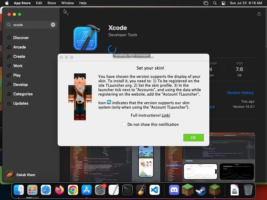The width and height of the screenshot is (267, 200).
Task: Open Visual Studio Code from Dock
Action: [x=155, y=190]
